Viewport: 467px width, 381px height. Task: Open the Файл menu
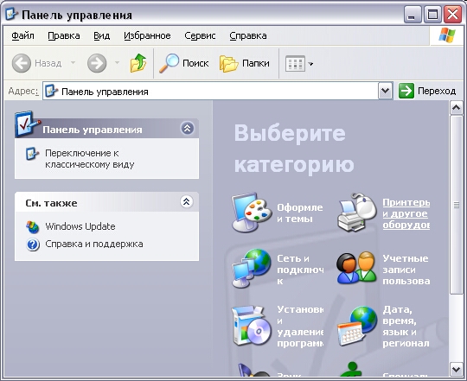click(x=22, y=35)
